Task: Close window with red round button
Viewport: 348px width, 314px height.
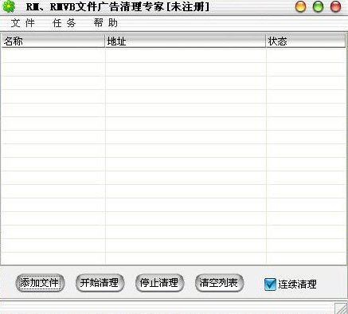Action: (335, 6)
